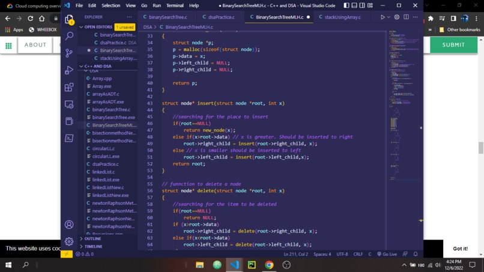The image size is (484, 272).
Task: Open linkedListNew.c in the explorer
Action: pos(108,187)
